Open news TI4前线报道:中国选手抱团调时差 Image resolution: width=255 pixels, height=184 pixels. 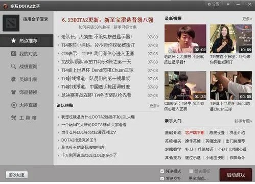click(96, 87)
